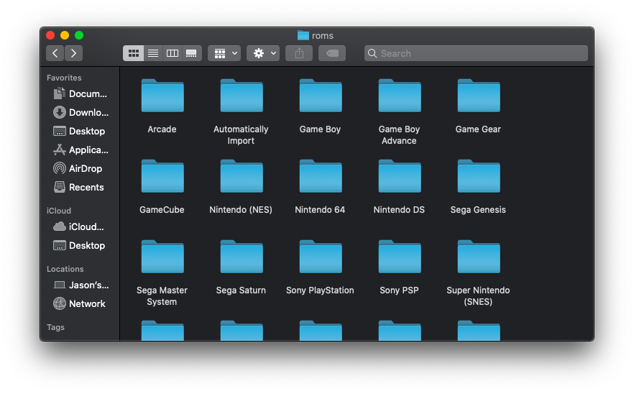Select the Sony PSP folder icon
This screenshot has width=634, height=394.
tap(400, 257)
